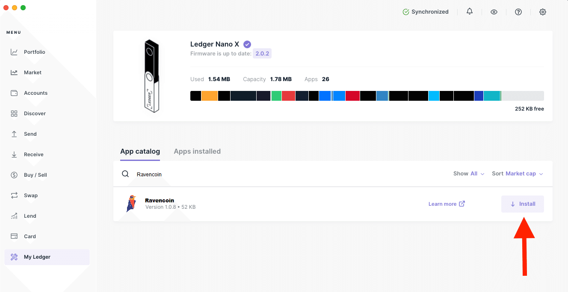Click the Discover grid icon

pos(14,114)
